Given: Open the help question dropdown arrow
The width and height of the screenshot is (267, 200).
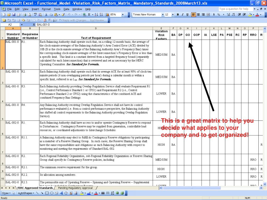Looking at the screenshot, I should pyautogui.click(x=254, y=9).
